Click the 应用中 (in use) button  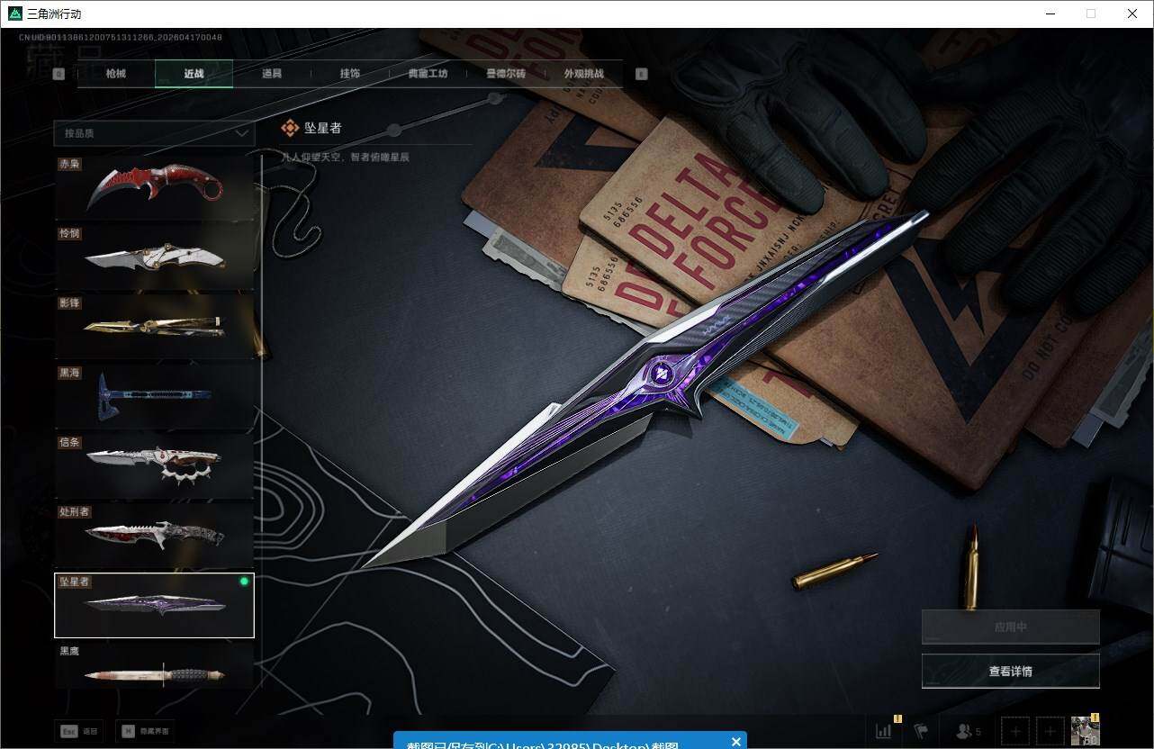point(1010,627)
